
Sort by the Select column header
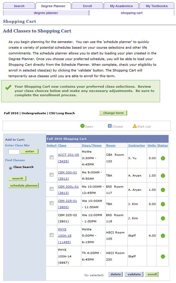coord(51,145)
